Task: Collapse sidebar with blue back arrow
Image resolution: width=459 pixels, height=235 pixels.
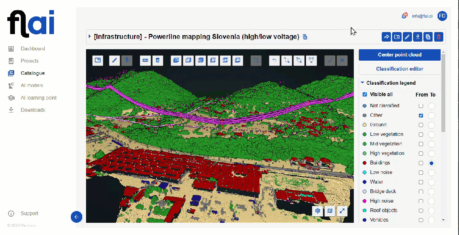Action: point(76,217)
